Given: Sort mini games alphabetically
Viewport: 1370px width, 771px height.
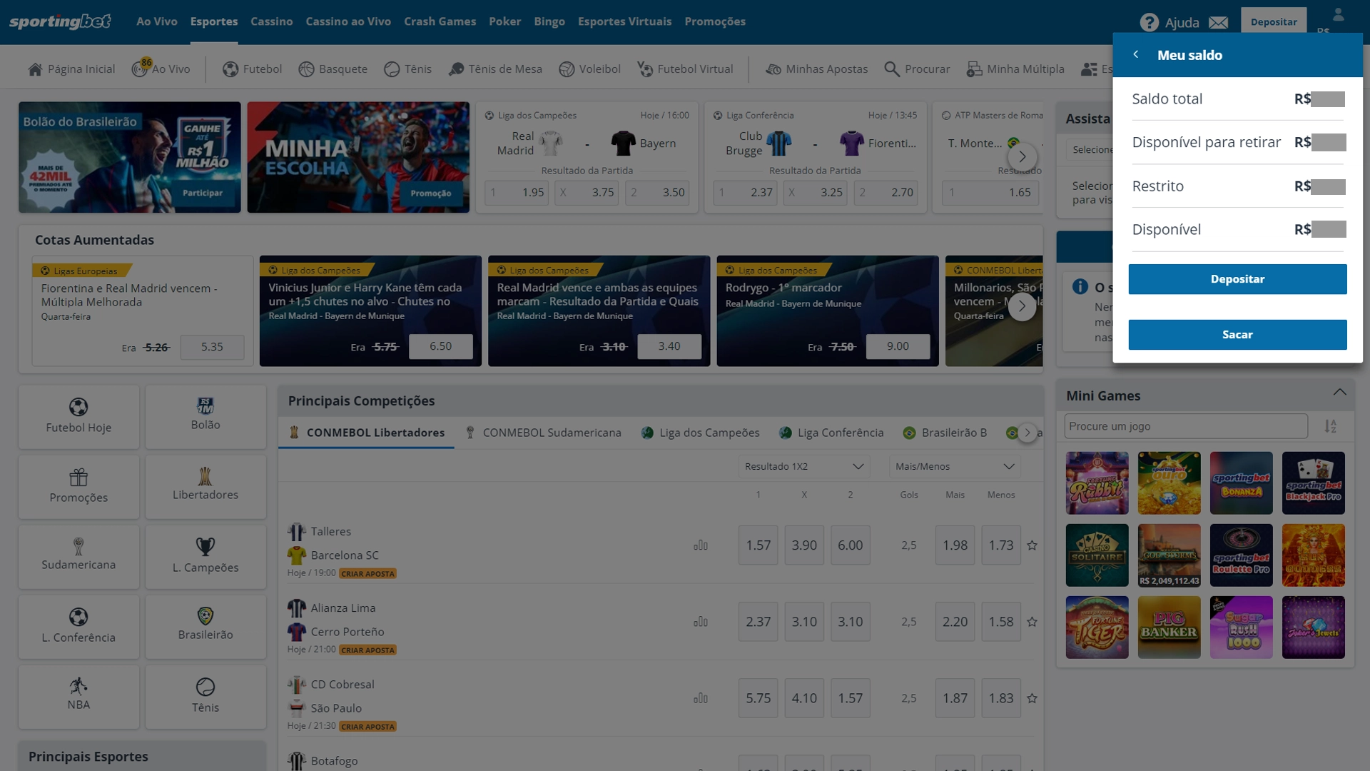Looking at the screenshot, I should pyautogui.click(x=1331, y=426).
